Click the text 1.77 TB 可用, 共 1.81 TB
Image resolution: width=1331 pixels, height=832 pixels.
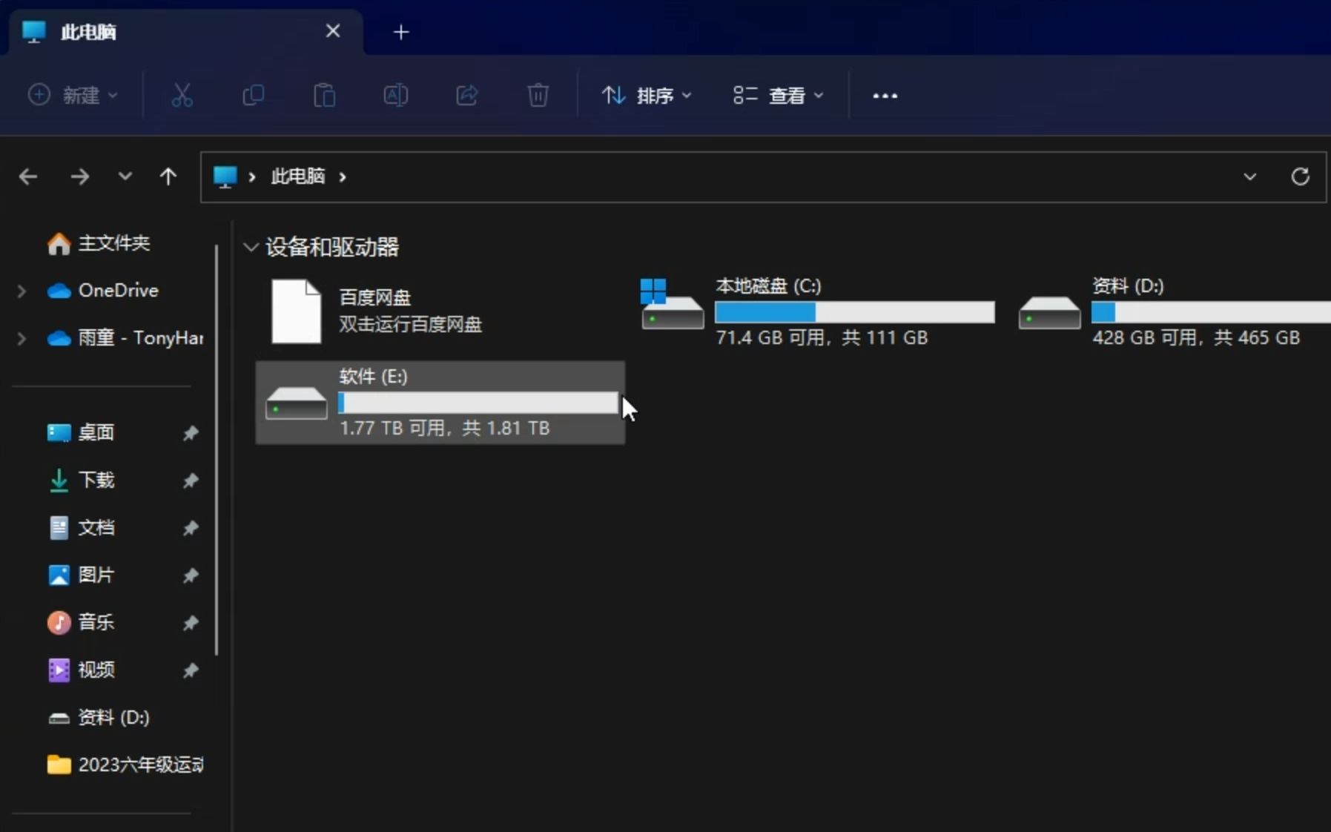tap(444, 429)
